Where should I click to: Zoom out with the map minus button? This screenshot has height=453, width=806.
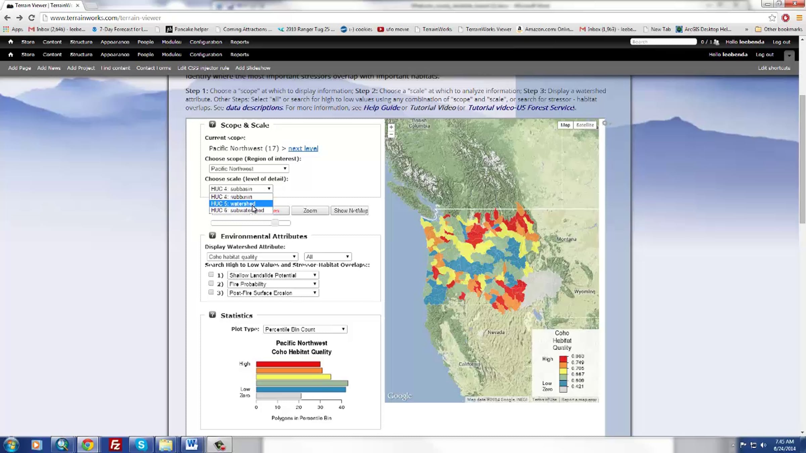391,134
